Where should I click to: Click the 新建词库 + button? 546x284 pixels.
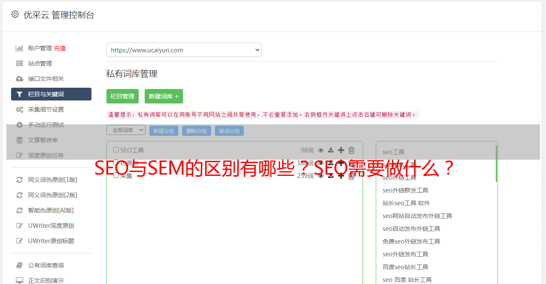click(x=164, y=96)
